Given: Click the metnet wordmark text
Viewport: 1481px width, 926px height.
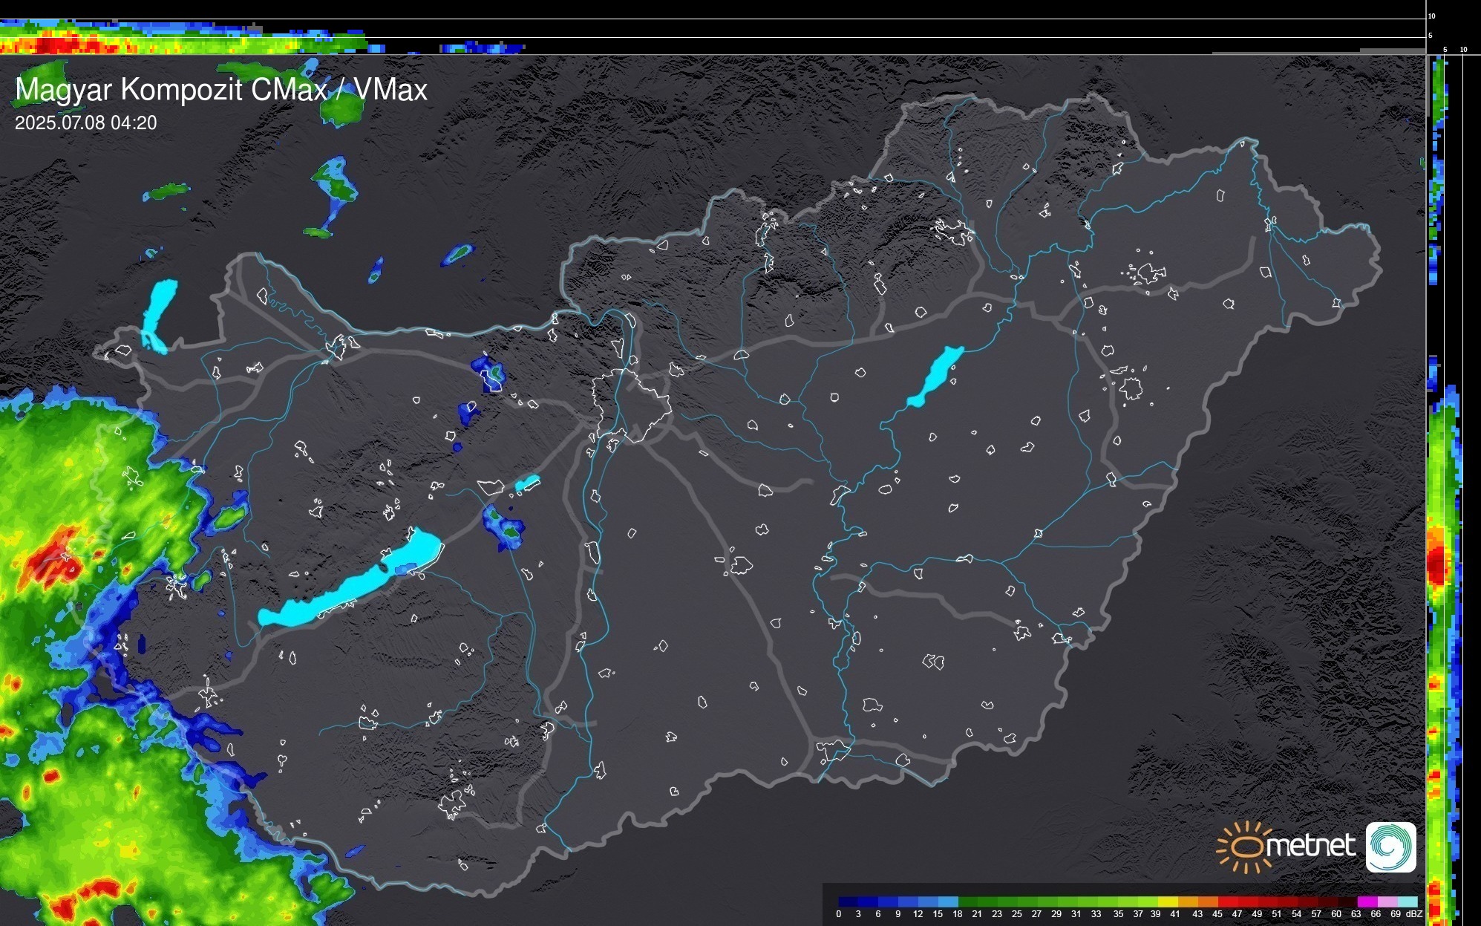Looking at the screenshot, I should 1311,846.
